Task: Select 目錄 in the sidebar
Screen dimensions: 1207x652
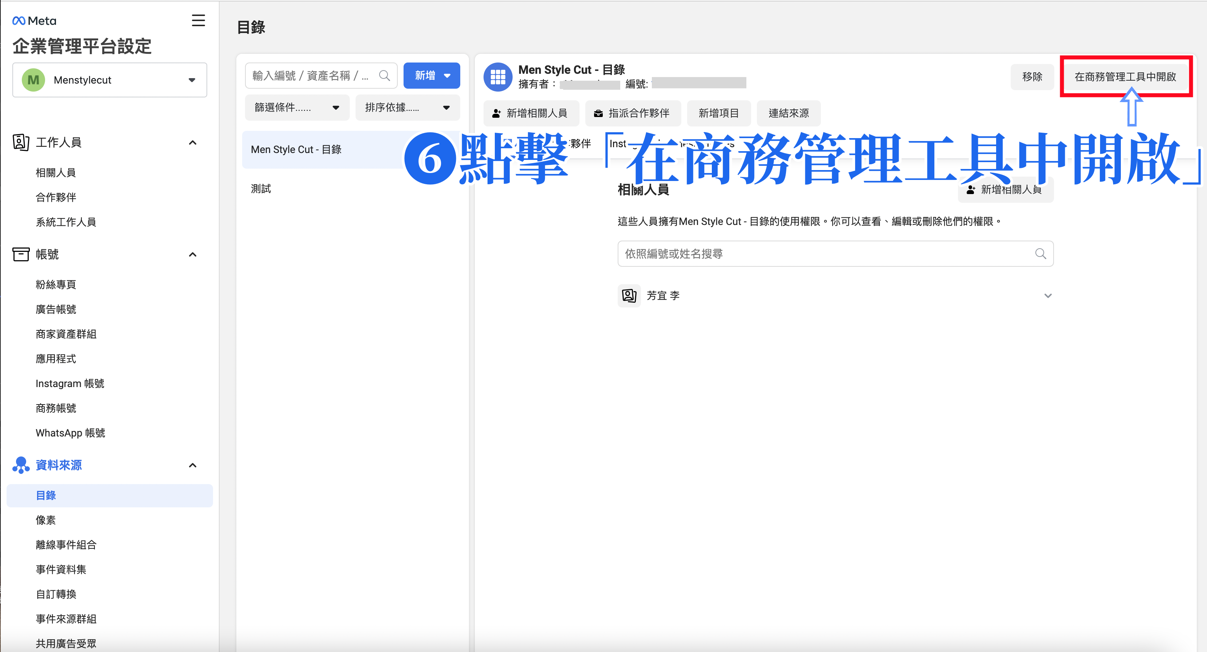Action: [110, 496]
